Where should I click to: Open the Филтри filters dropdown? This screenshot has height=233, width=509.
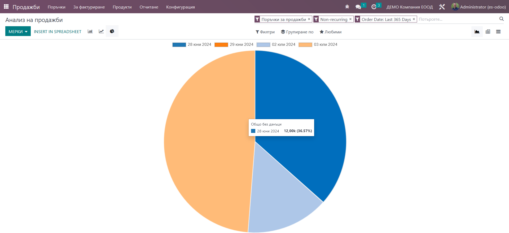click(265, 32)
